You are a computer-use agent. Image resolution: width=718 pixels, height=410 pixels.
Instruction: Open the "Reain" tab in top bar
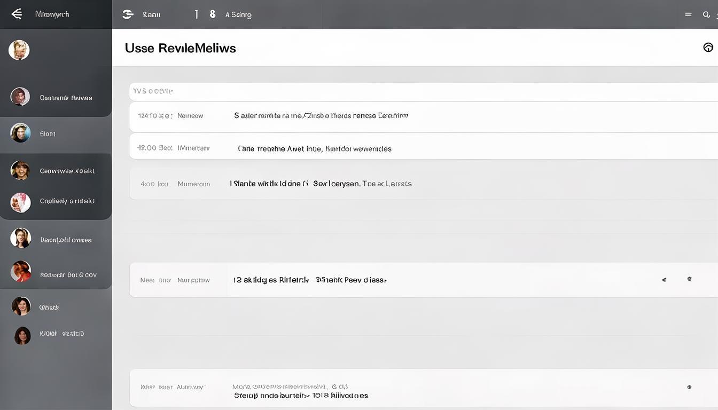tap(152, 15)
